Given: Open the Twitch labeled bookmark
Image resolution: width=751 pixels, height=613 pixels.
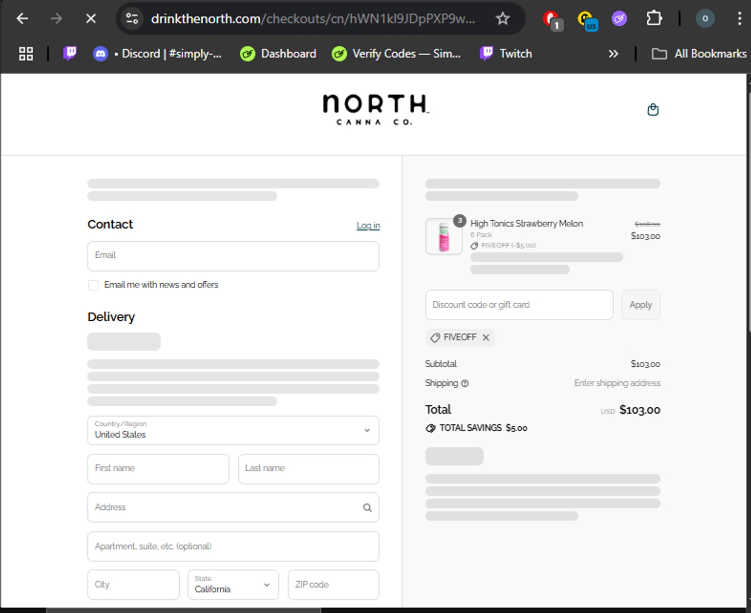Looking at the screenshot, I should 506,54.
